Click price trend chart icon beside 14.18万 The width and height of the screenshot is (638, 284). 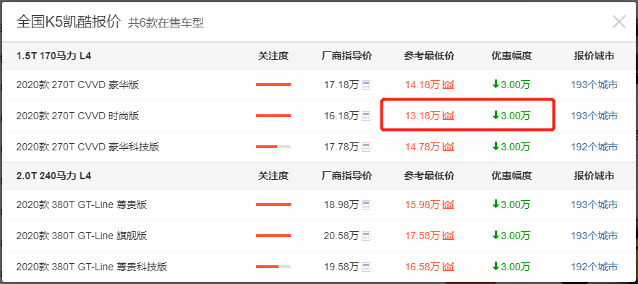[448, 85]
